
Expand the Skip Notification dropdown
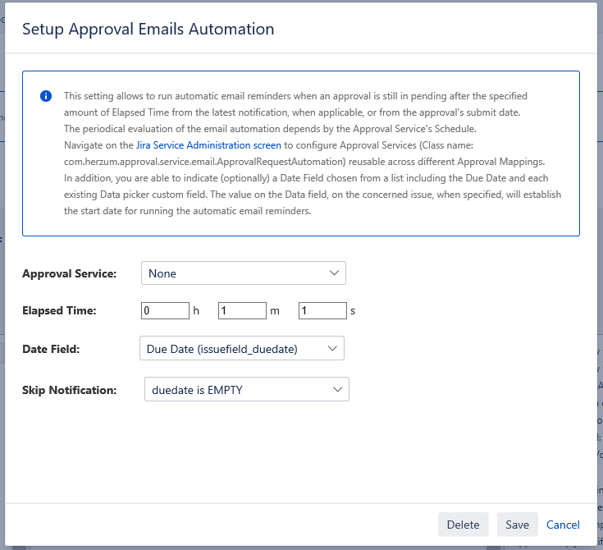[x=246, y=390]
